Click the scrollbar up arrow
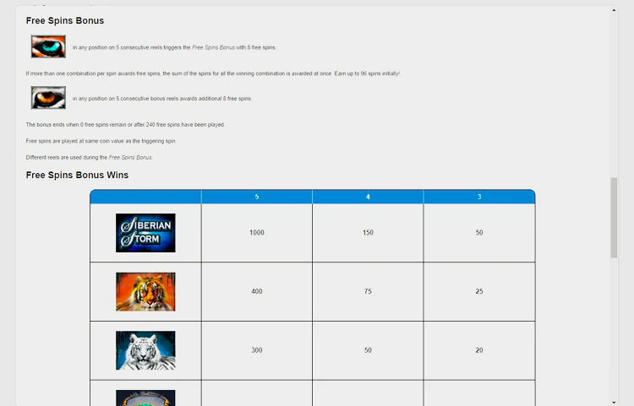This screenshot has width=634, height=406. point(614,8)
